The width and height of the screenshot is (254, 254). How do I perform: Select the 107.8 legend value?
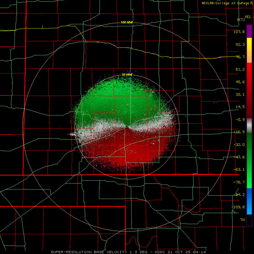(x=239, y=32)
